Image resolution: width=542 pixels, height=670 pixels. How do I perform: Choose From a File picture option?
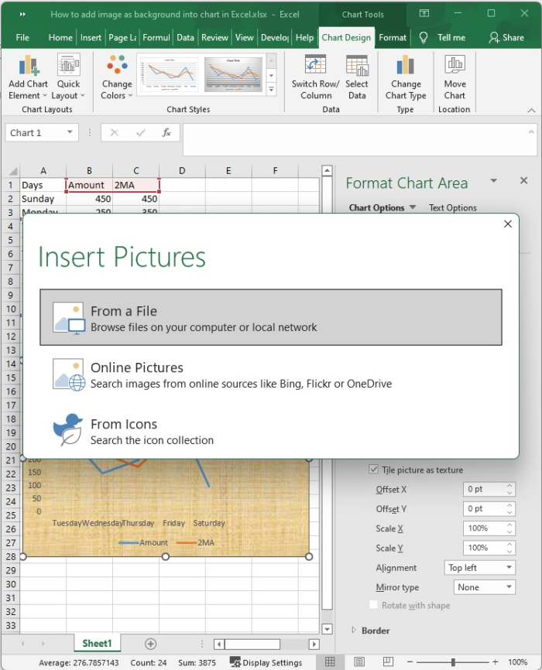[271, 317]
